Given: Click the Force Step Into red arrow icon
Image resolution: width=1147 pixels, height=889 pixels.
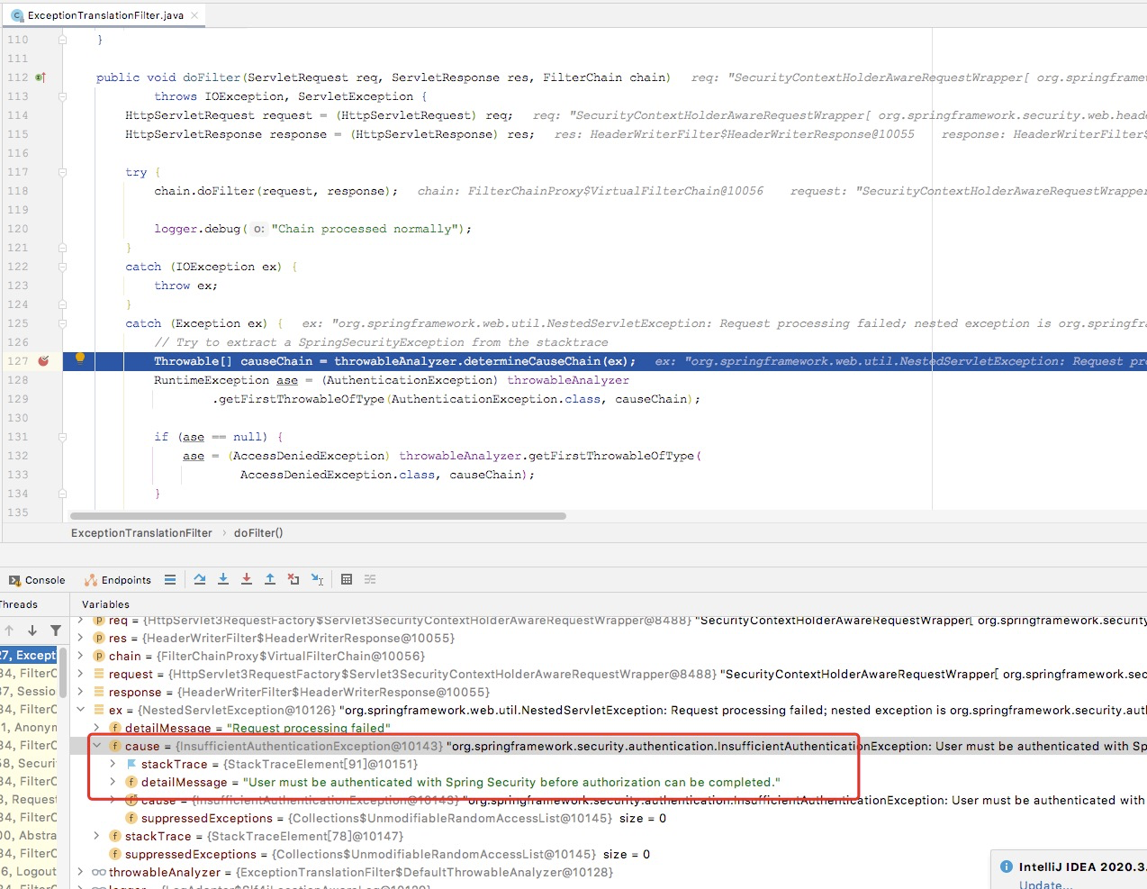Looking at the screenshot, I should (248, 580).
